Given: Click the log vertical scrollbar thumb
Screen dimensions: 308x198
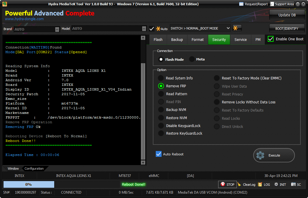Looking at the screenshot, I should (143, 111).
